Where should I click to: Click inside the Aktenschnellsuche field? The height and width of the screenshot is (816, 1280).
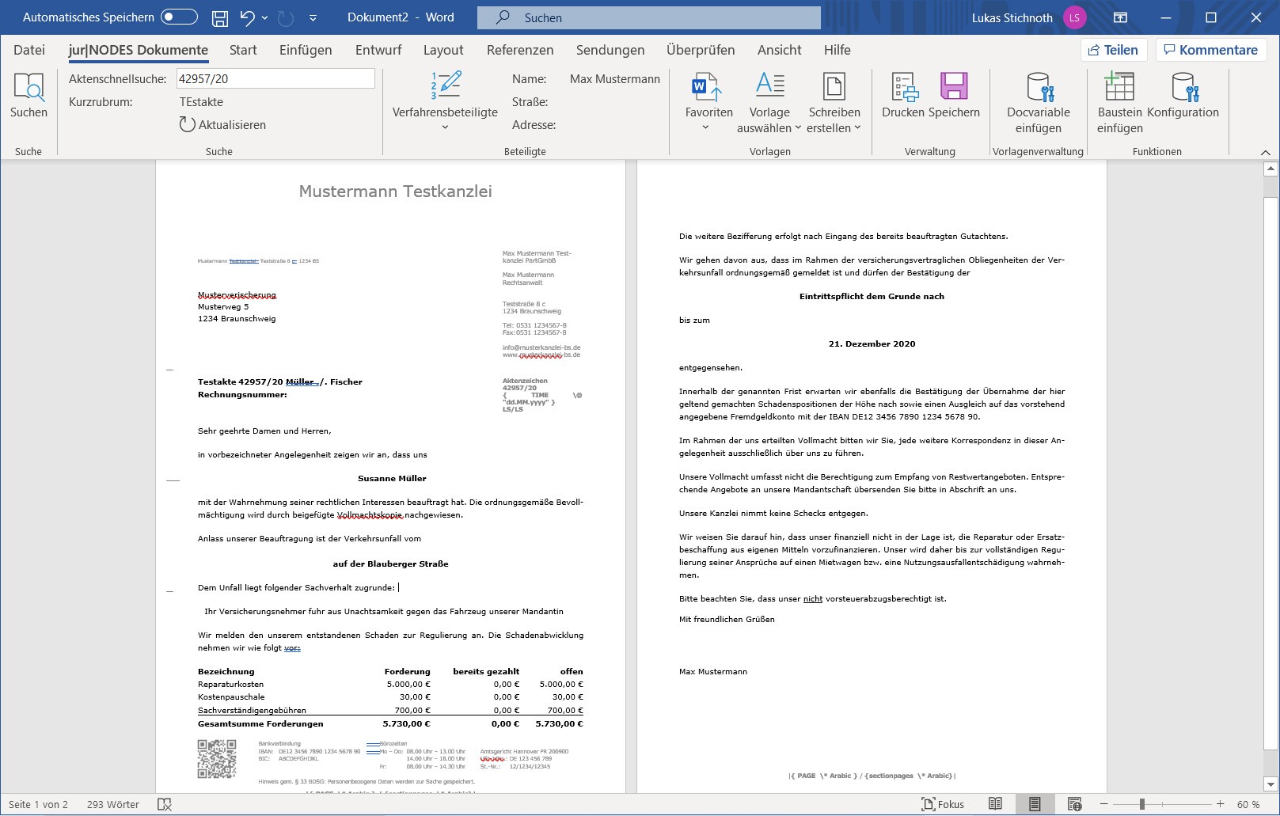click(x=276, y=78)
